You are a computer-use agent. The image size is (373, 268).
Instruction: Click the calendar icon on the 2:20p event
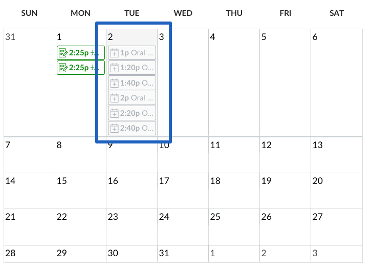(x=115, y=113)
